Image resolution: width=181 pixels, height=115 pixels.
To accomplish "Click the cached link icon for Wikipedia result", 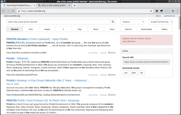I will click(x=112, y=75).
